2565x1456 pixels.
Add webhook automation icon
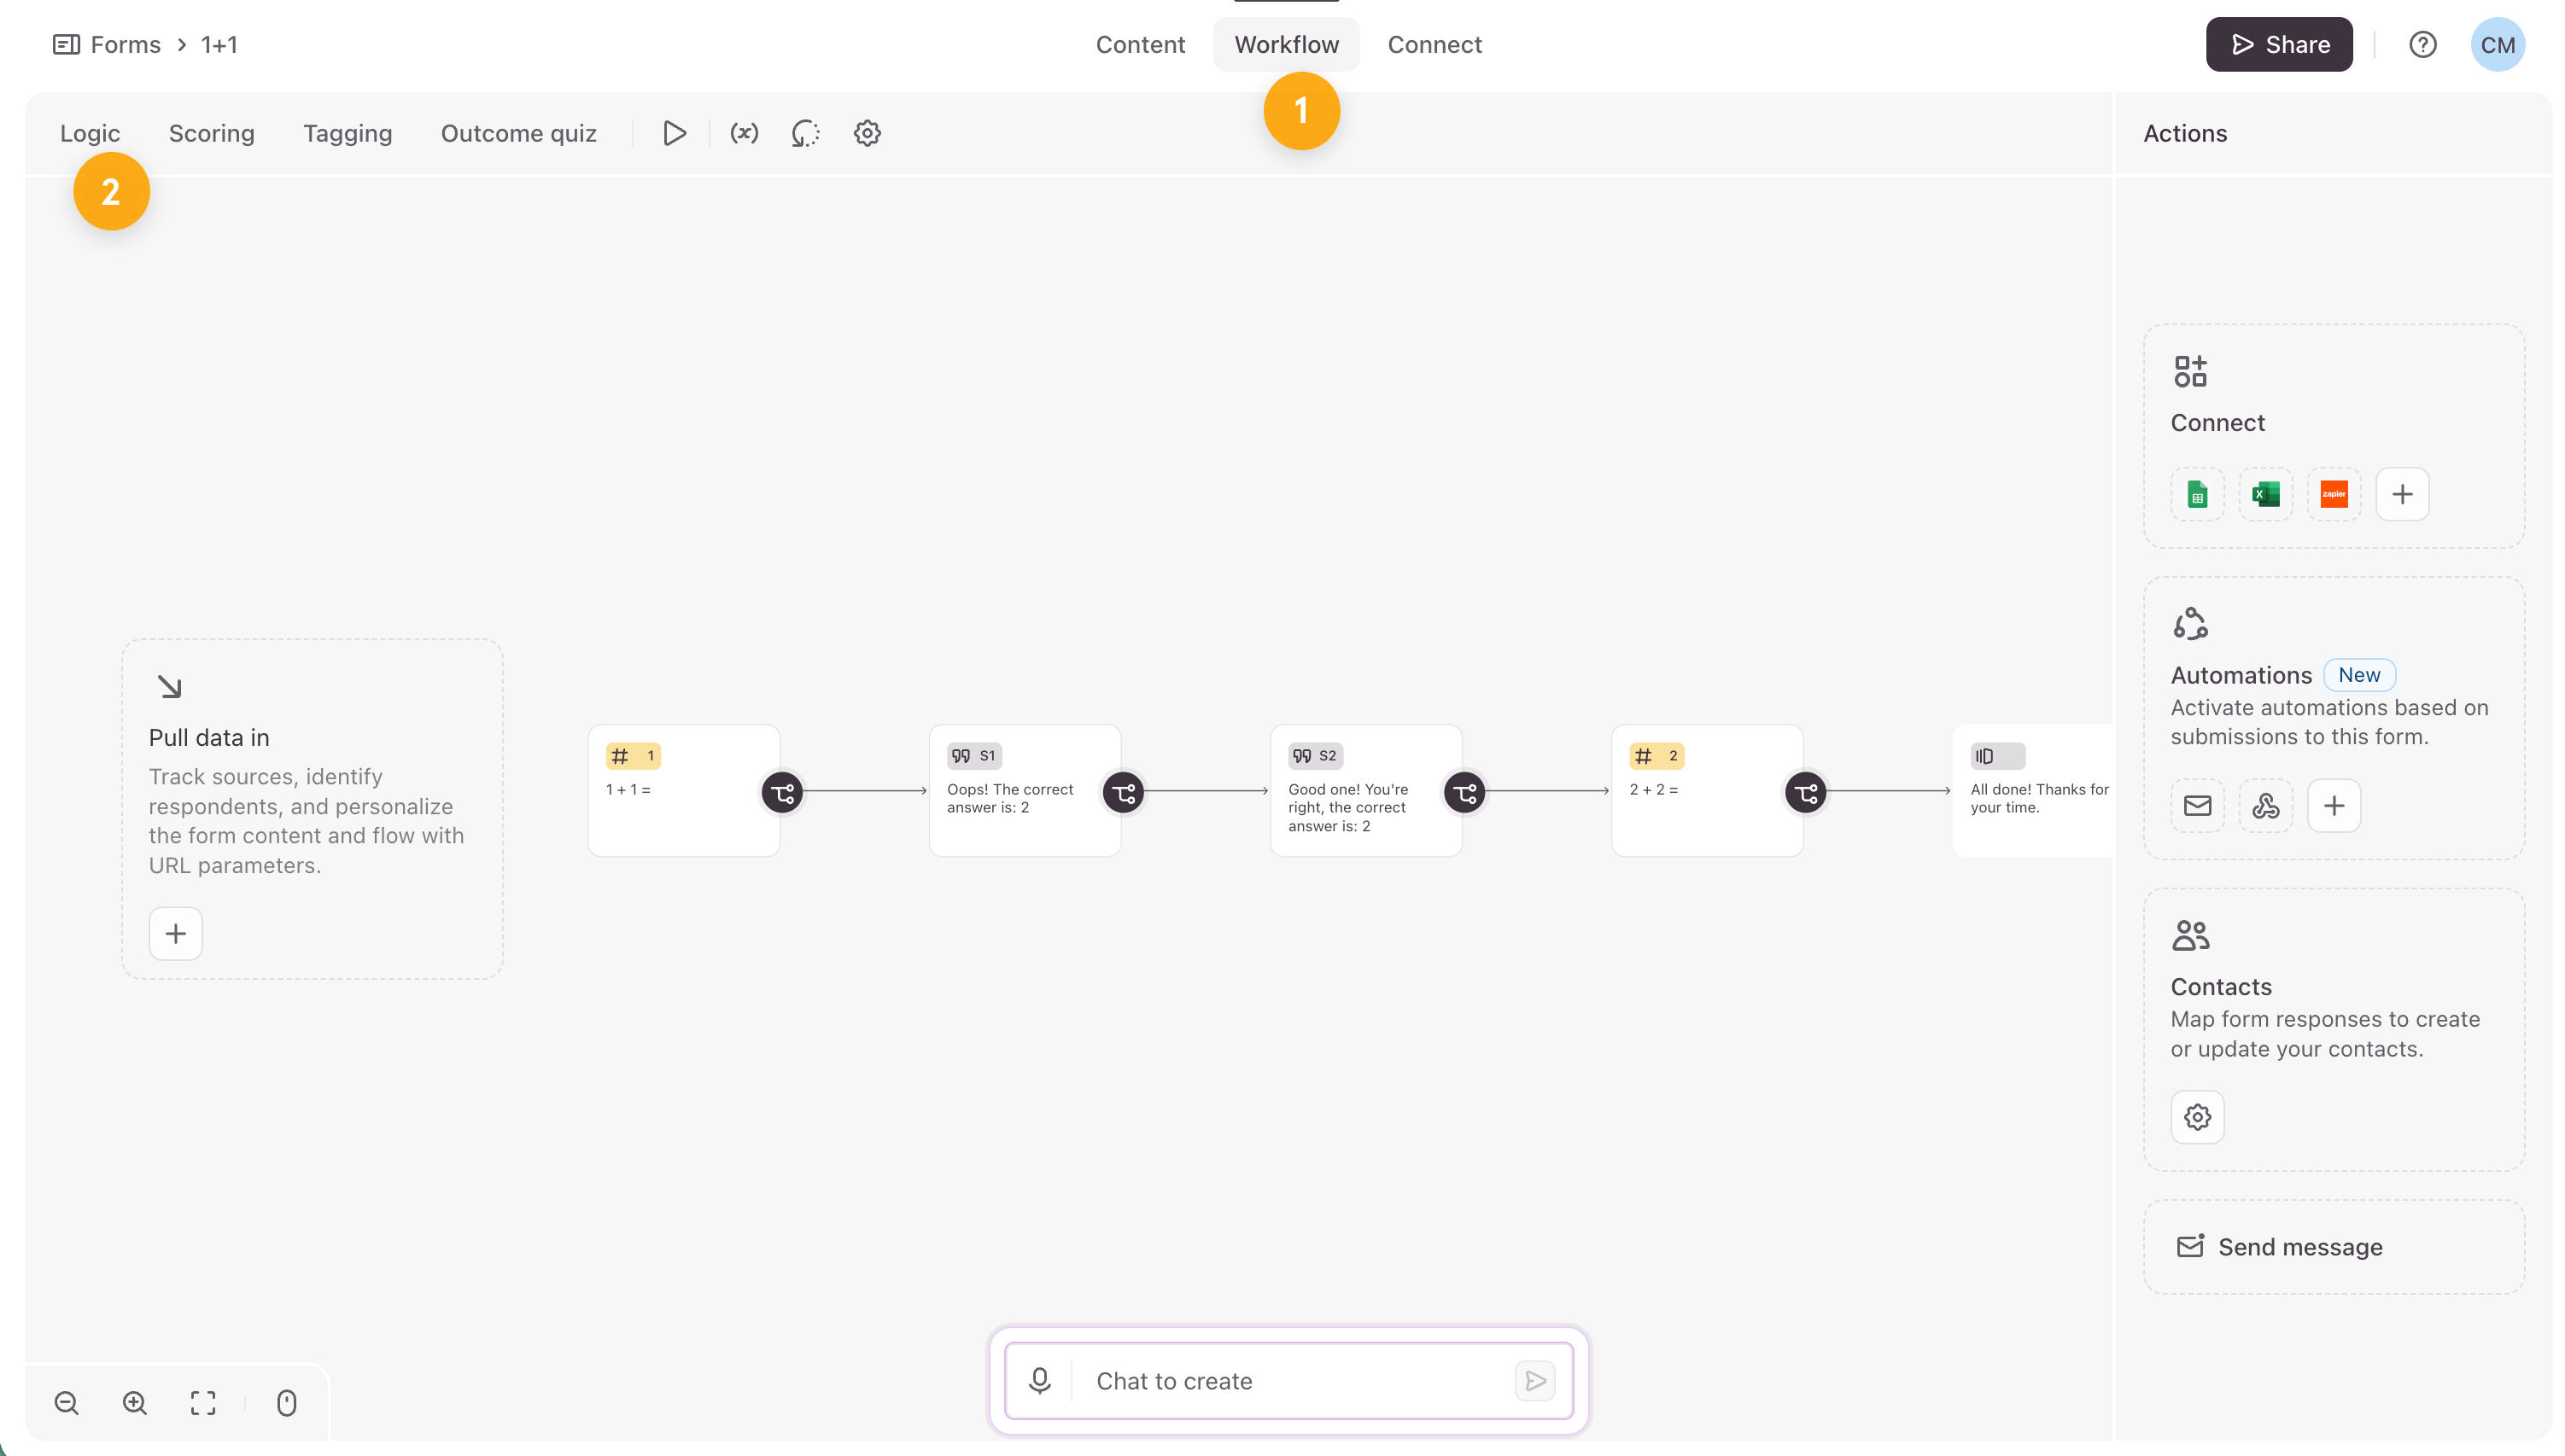point(2265,805)
